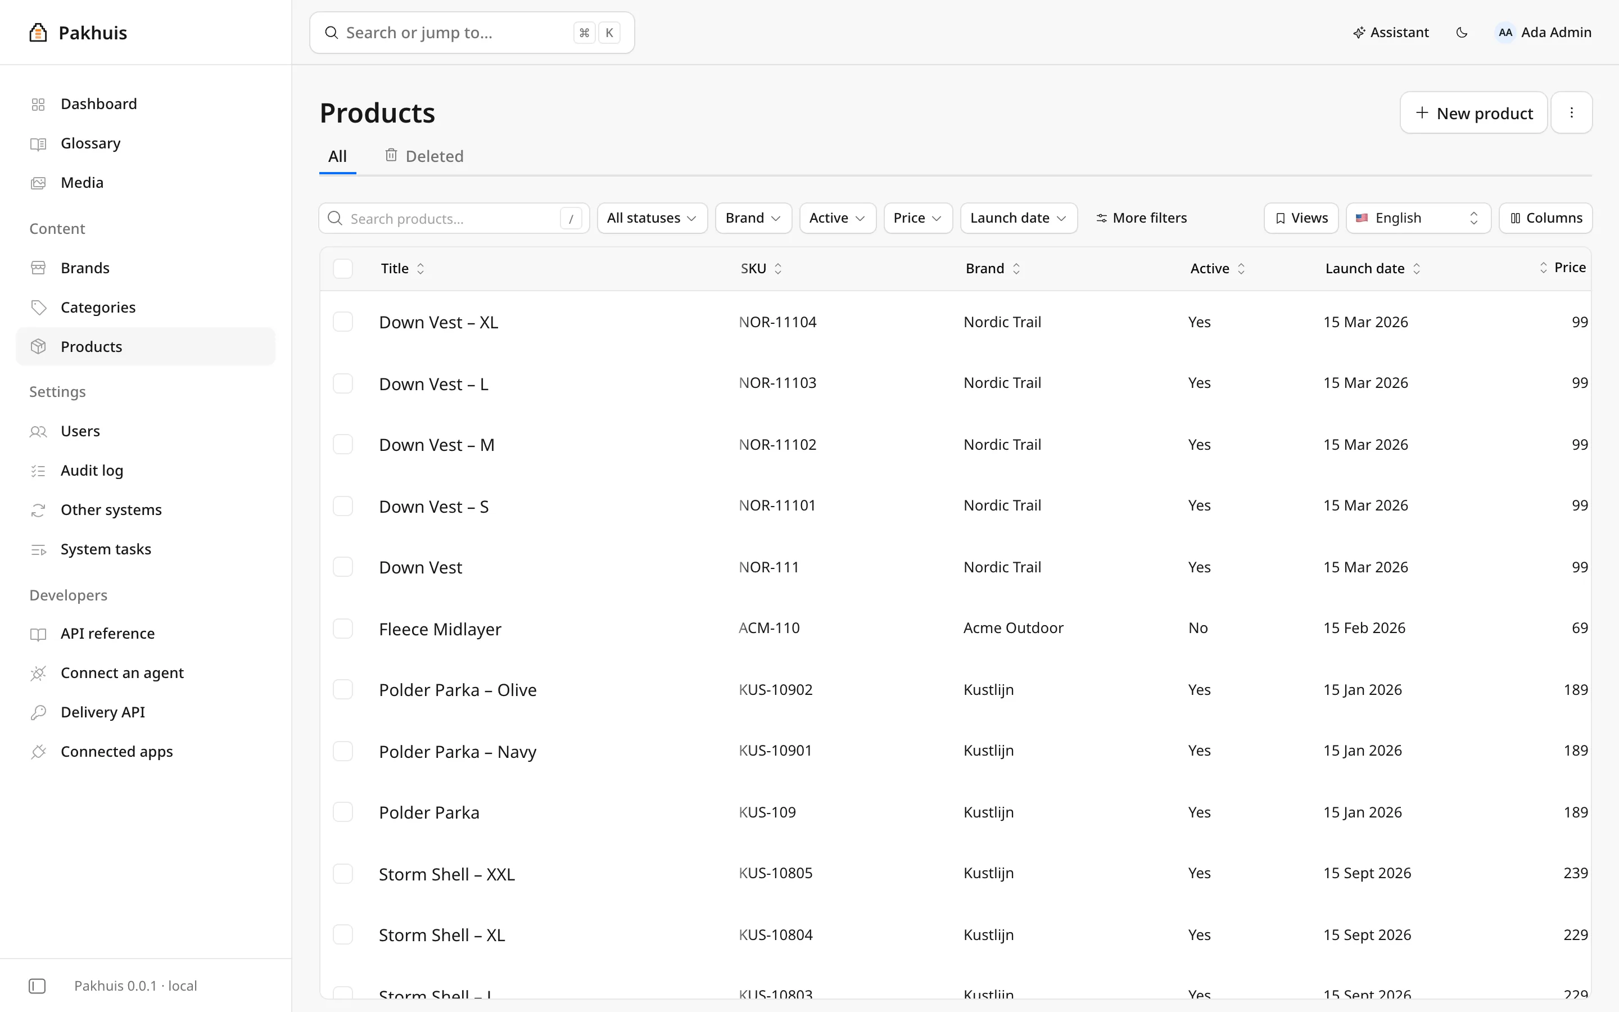1619x1012 pixels.
Task: Click the Audit log list icon
Action: [38, 471]
